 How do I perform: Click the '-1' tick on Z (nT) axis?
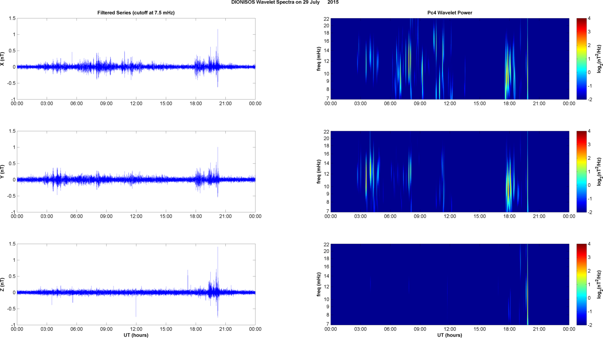[13, 325]
